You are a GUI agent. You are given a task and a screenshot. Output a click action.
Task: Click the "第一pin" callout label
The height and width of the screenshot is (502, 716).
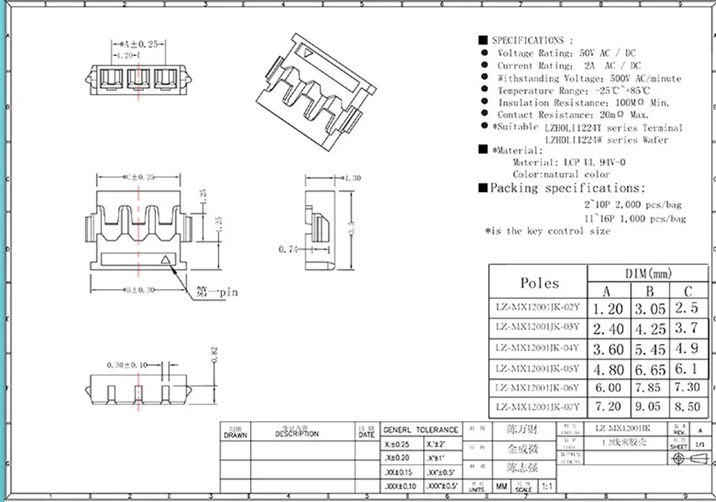pos(217,292)
